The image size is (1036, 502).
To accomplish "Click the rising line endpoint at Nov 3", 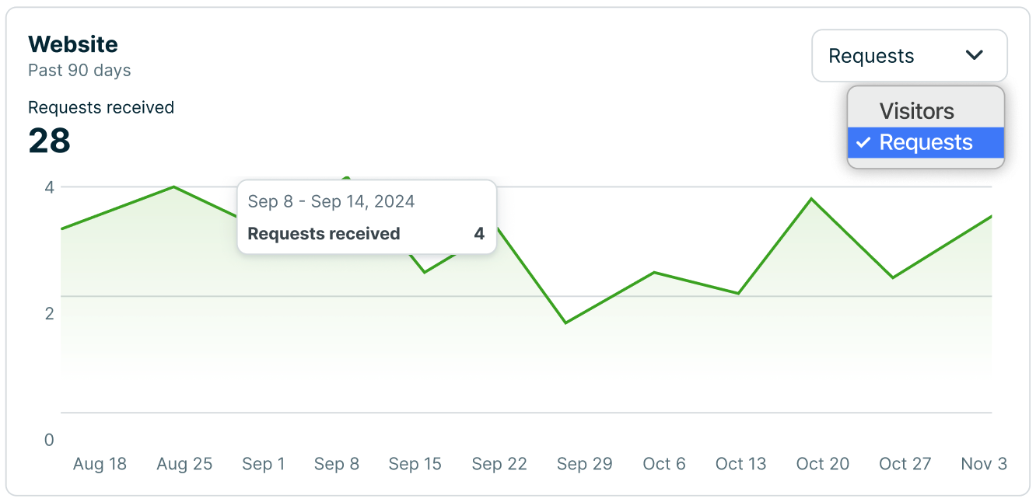I will 992,216.
